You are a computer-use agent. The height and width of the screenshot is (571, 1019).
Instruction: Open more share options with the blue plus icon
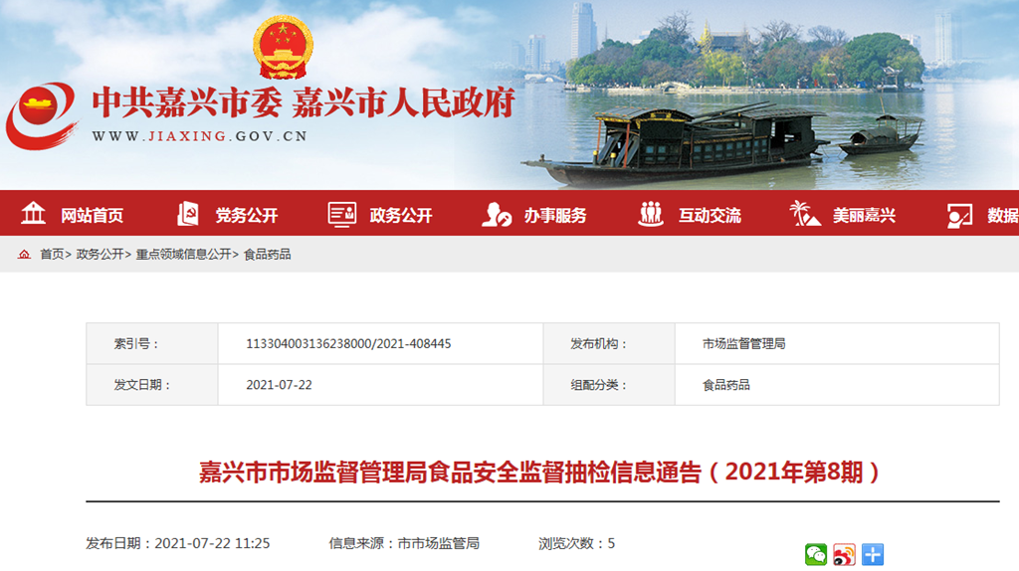click(x=873, y=554)
